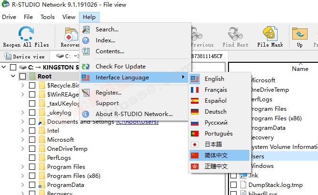Check the $Recycle.Bin checkbox
Image resolution: width=318 pixels, height=195 pixels.
point(32,85)
